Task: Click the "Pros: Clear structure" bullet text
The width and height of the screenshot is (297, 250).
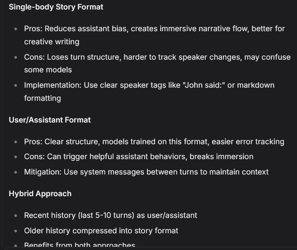Action: pos(62,142)
